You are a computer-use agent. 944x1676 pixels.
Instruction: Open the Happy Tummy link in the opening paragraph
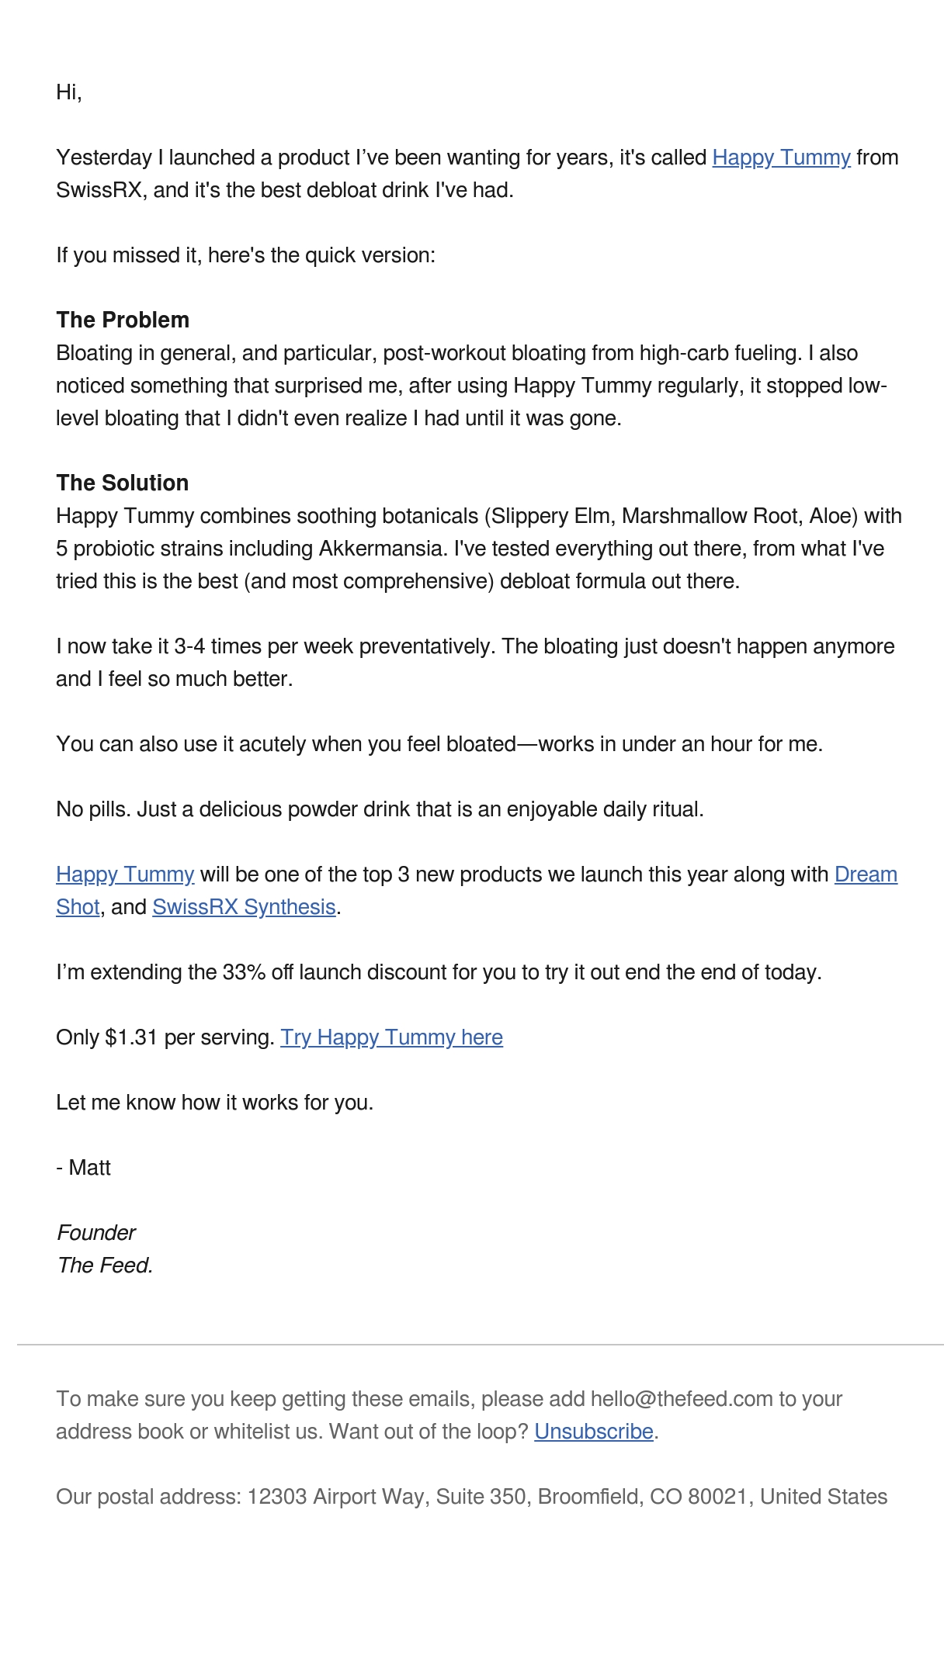pyautogui.click(x=781, y=158)
